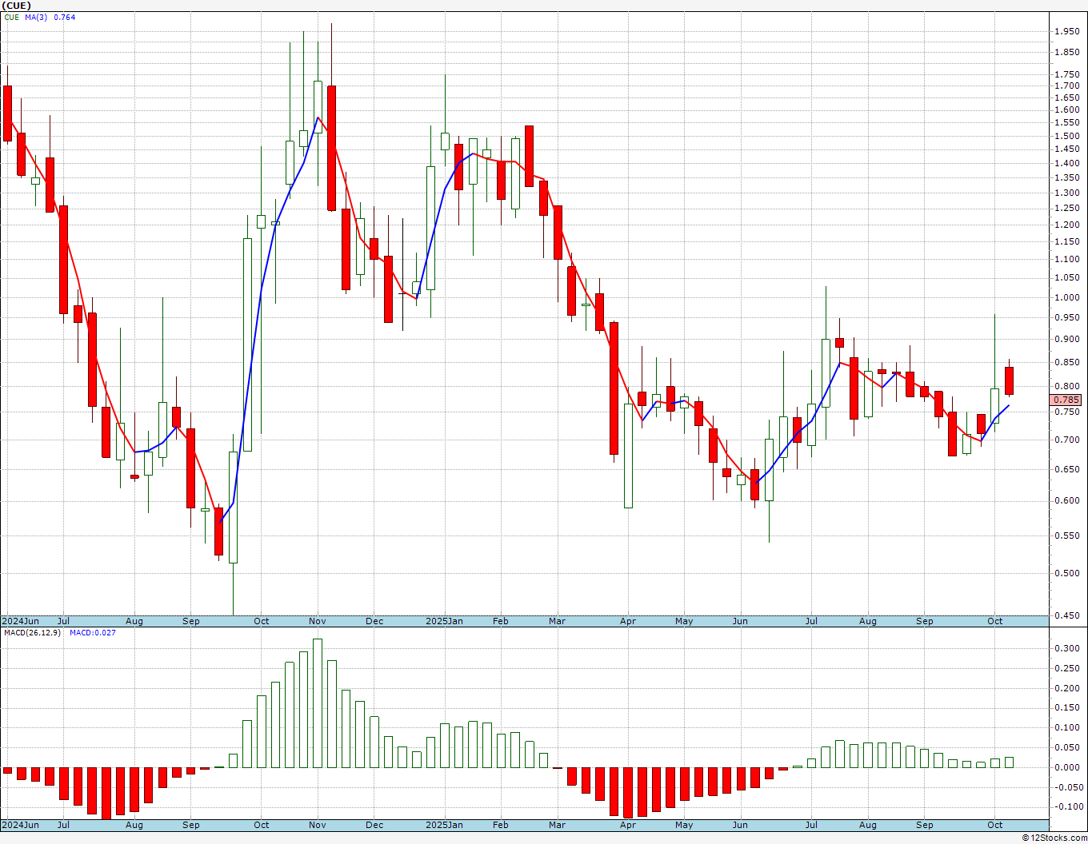Screen dimensions: 1088x844
Task: Click Sep 2025 on the MACD panel time axis
Action: pos(925,825)
